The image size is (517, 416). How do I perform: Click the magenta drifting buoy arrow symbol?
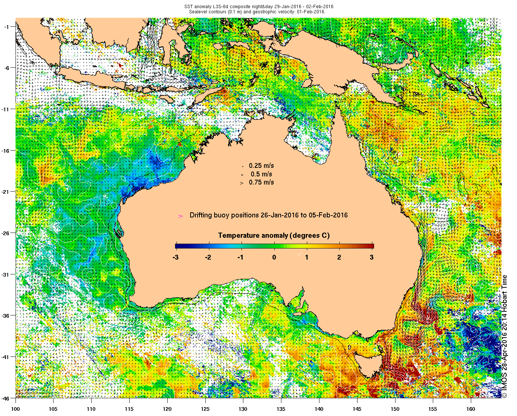pyautogui.click(x=181, y=216)
